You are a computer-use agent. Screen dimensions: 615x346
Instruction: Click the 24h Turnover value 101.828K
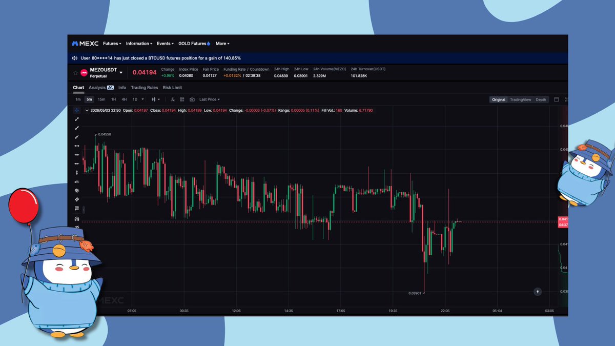[359, 76]
